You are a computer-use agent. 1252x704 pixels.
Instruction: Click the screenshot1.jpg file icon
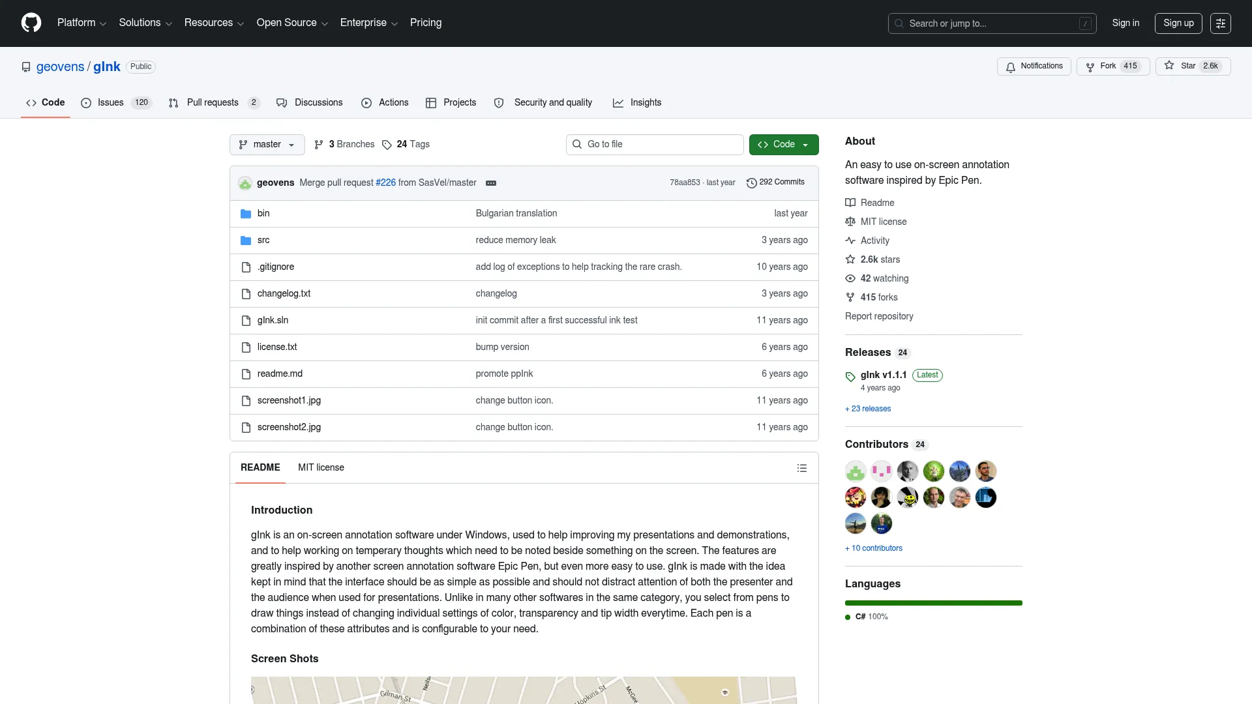(246, 401)
